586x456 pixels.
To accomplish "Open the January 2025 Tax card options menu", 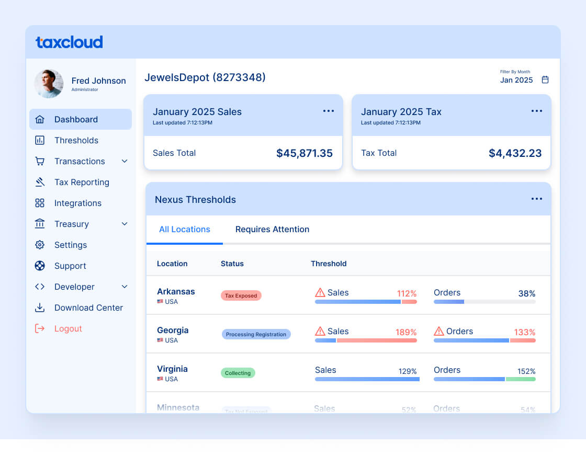I will click(x=537, y=111).
